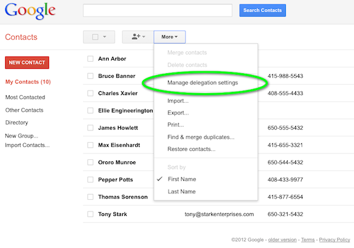
Task: Sort by First Name
Action: pos(182,179)
